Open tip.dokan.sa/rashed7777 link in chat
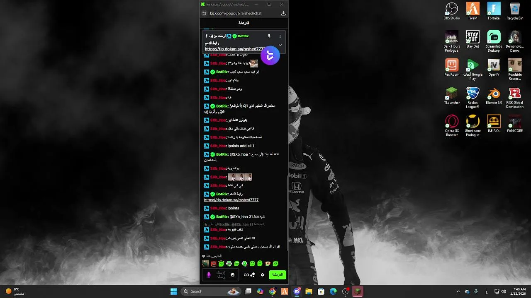 pos(231,200)
